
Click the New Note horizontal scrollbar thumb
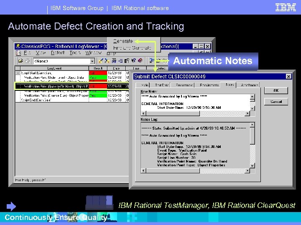click(x=173, y=113)
